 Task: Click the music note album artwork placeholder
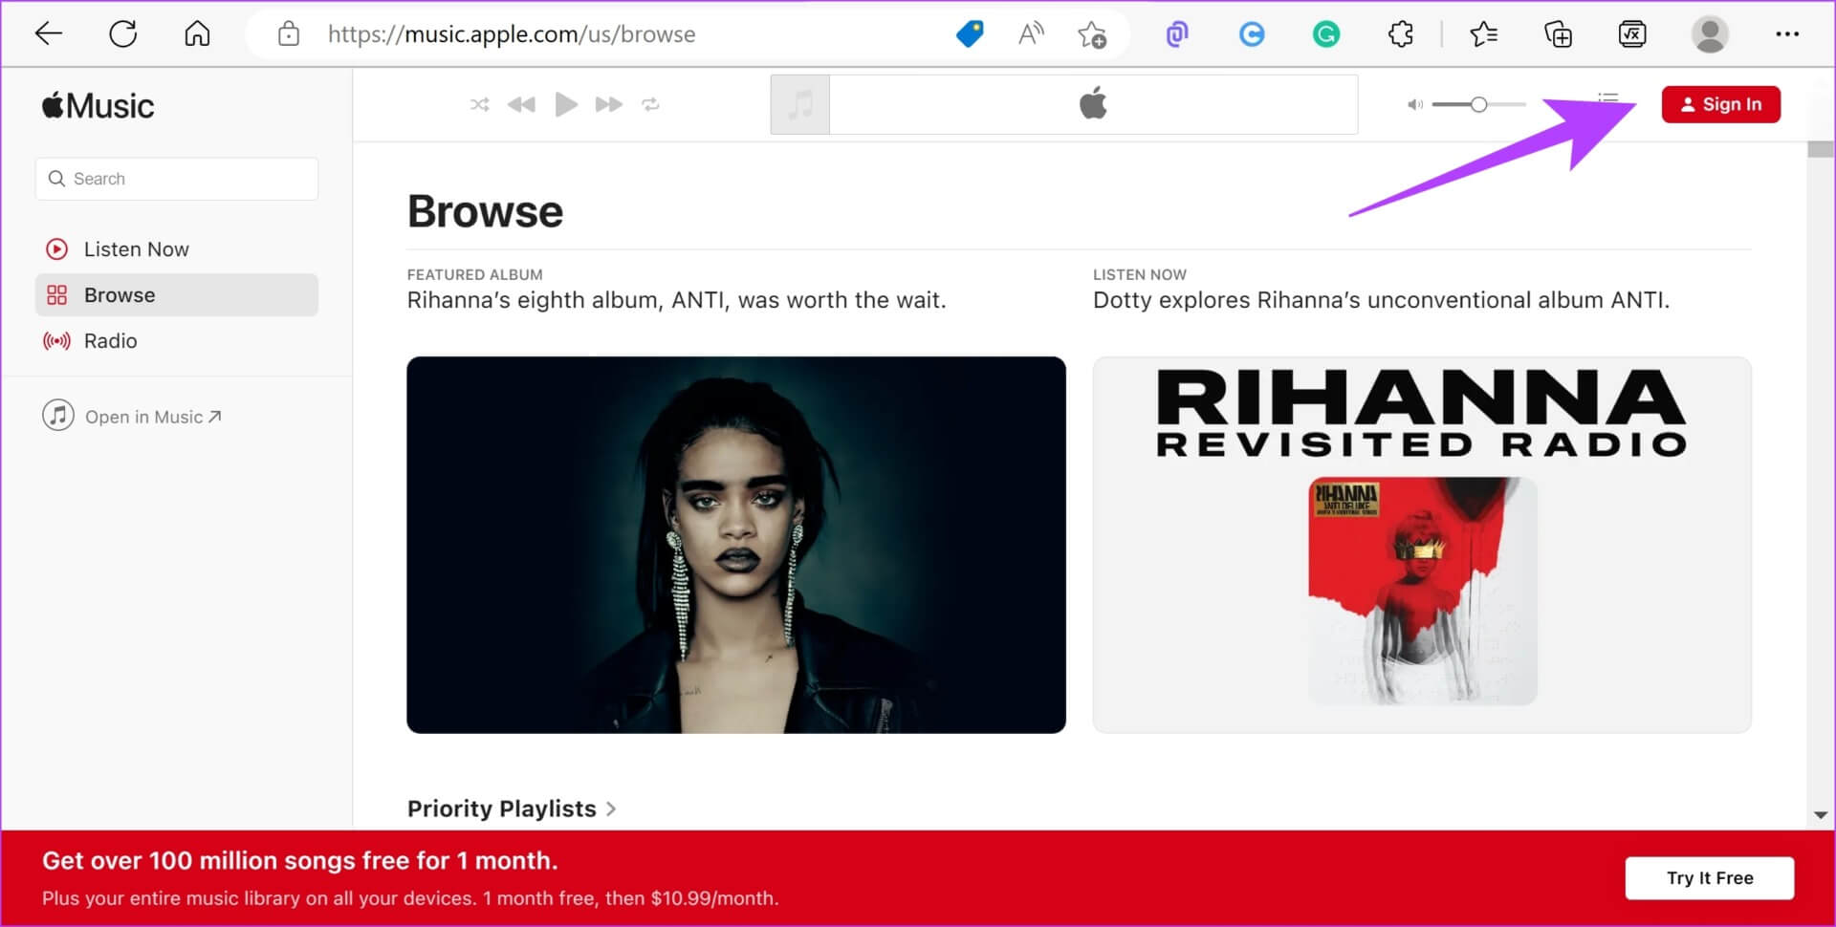point(800,104)
